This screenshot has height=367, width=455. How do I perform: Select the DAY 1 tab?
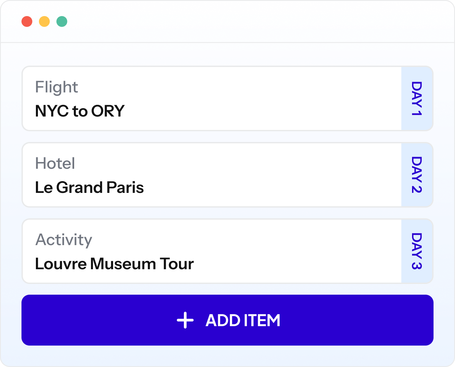click(417, 98)
